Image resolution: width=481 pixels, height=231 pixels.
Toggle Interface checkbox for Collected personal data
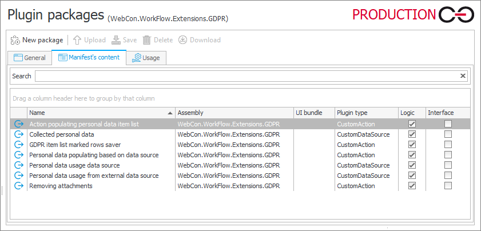click(448, 134)
